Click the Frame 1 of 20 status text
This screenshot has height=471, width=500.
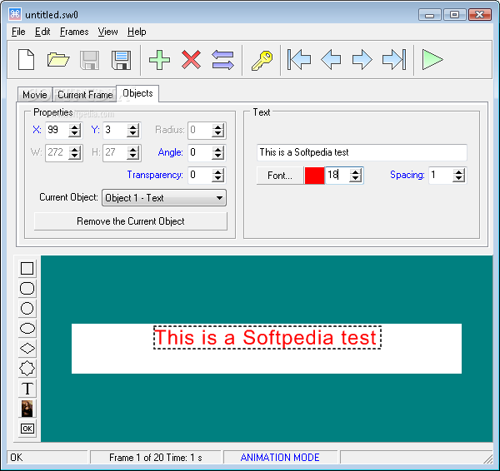[x=156, y=458]
